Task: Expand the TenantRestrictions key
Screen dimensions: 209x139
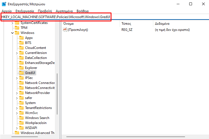Action: click(x=17, y=108)
